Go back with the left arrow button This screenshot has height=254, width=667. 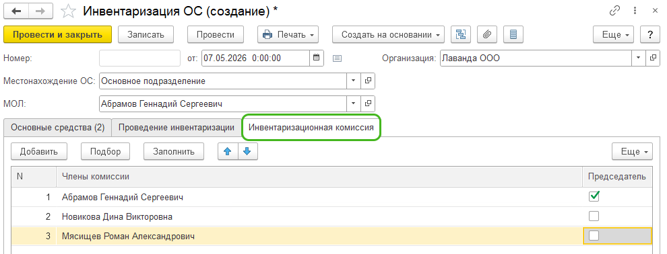[x=15, y=11]
